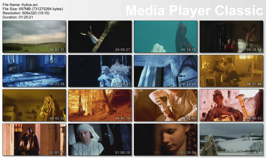The width and height of the screenshot is (266, 158).
Task: Click the landscape thumbnail at 00:04:43
Action: point(34,37)
